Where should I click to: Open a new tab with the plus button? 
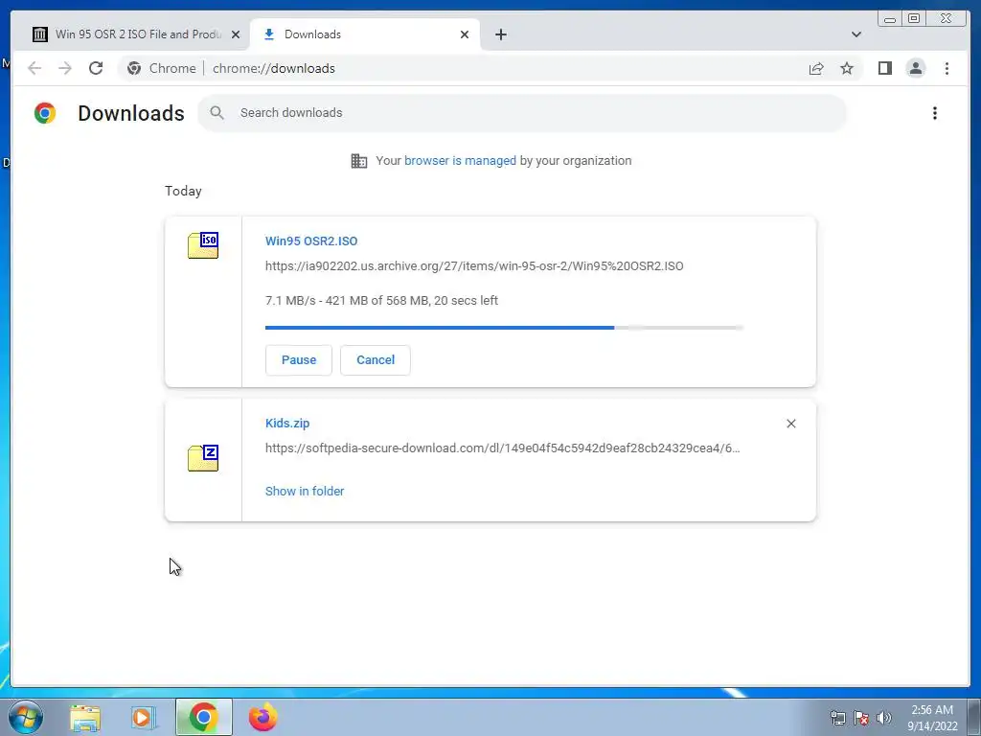500,34
